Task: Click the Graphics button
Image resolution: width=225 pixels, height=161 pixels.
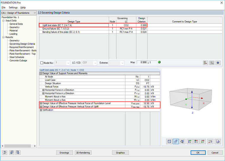Action: point(120,153)
